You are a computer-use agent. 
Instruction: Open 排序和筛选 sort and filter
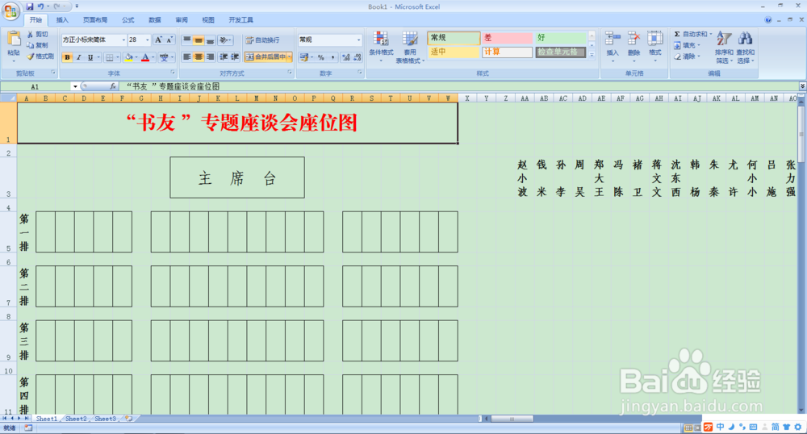[724, 46]
